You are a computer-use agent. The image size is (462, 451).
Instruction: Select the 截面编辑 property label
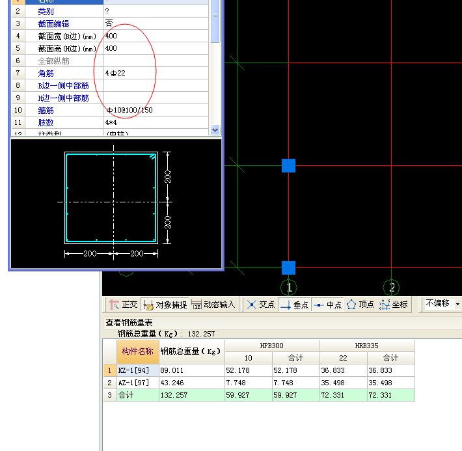64,23
